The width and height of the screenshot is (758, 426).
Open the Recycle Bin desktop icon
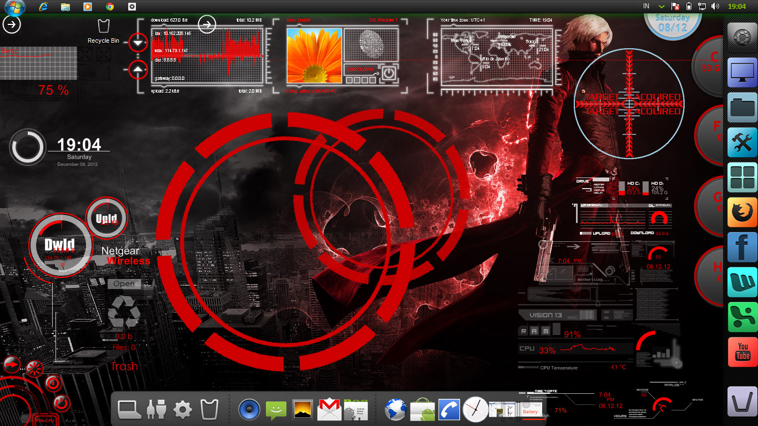click(103, 32)
